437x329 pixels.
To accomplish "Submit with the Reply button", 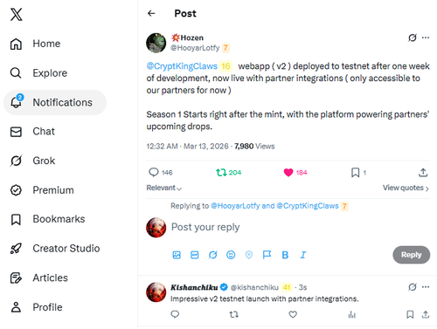I will point(411,255).
